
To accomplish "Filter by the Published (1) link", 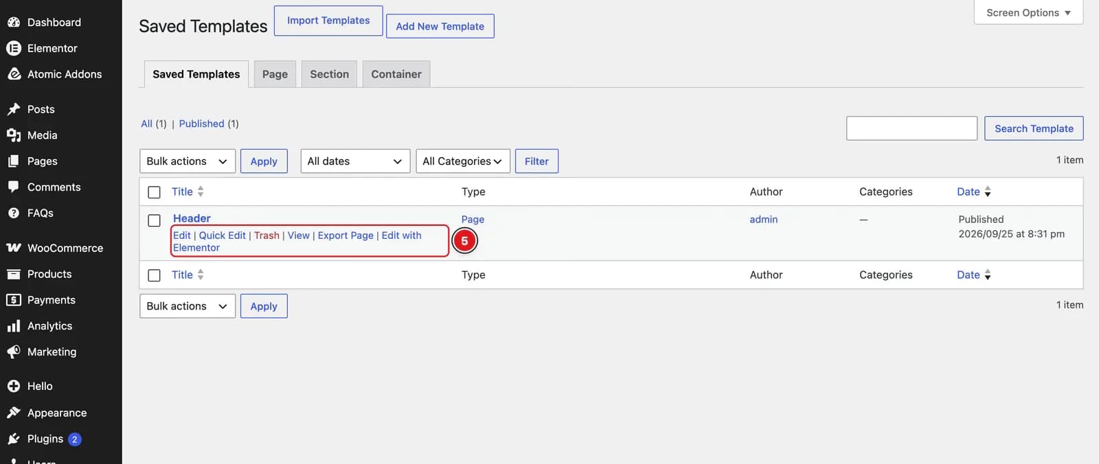I will [201, 124].
